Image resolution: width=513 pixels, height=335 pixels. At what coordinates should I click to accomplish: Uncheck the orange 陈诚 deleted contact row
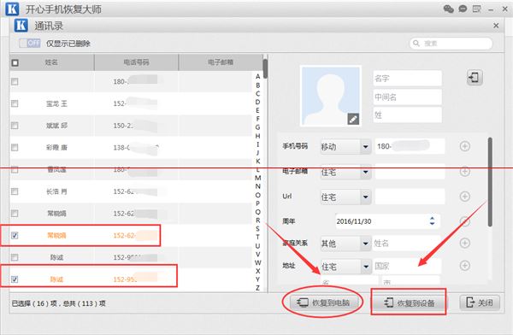pos(15,279)
